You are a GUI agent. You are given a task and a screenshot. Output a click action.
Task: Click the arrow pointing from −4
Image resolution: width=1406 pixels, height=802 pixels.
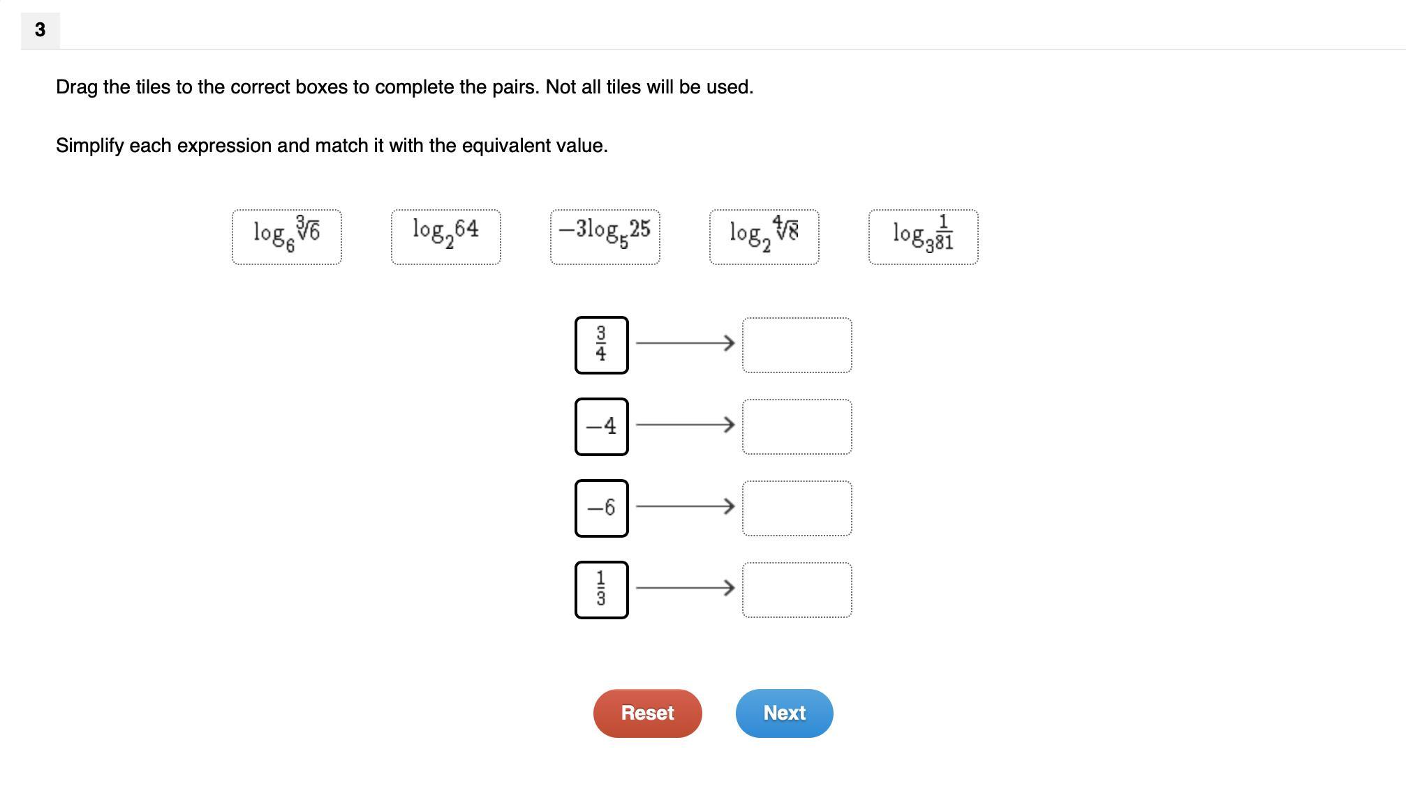[685, 425]
